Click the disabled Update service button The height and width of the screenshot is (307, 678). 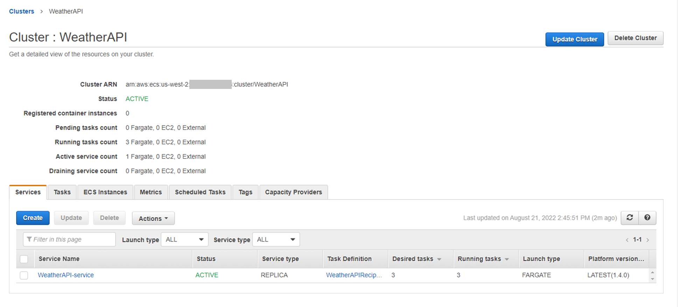click(71, 218)
